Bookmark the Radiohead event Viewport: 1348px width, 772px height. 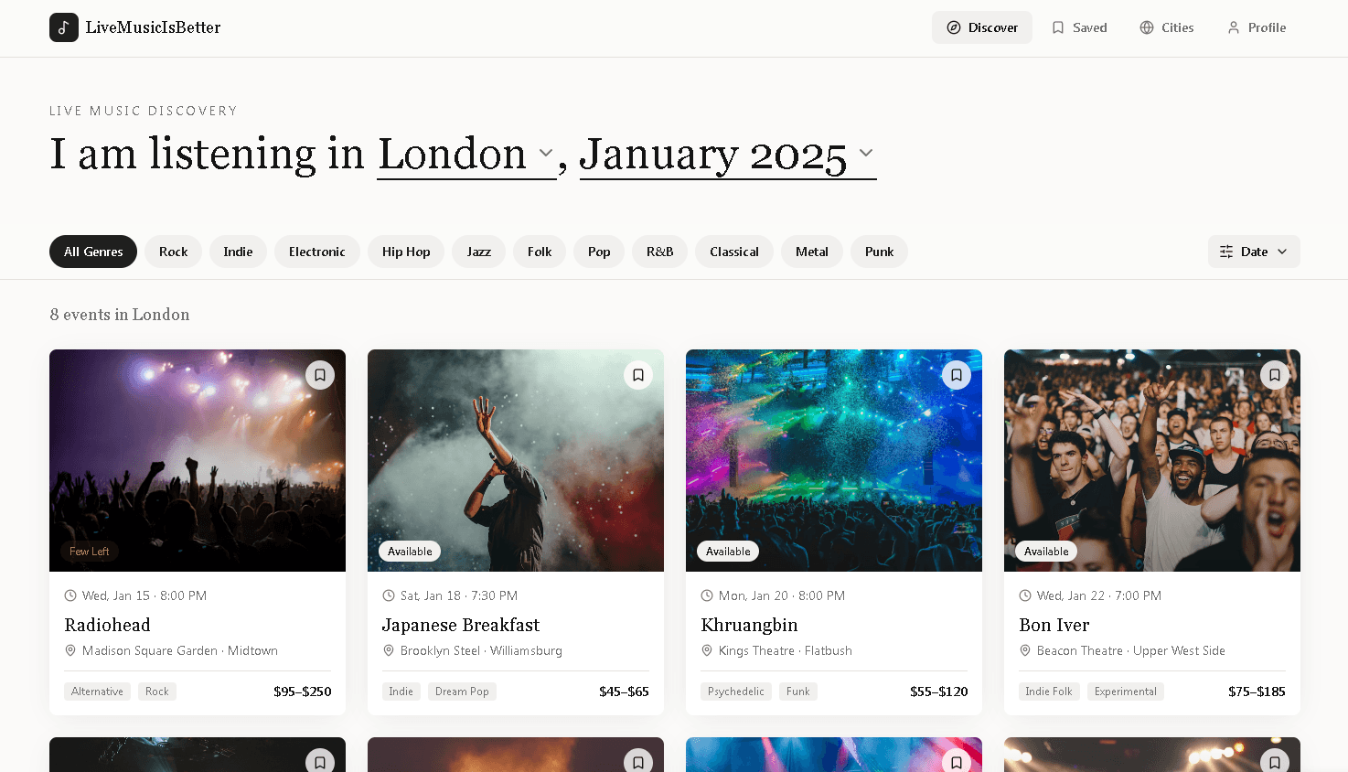[320, 375]
